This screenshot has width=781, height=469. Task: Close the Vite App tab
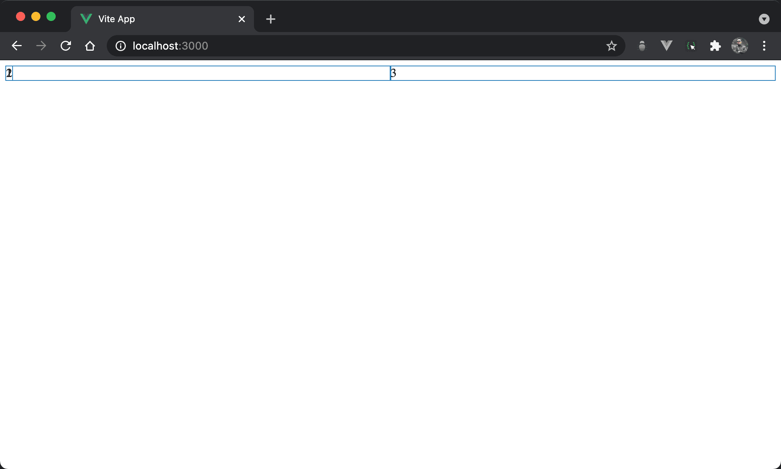pos(242,19)
